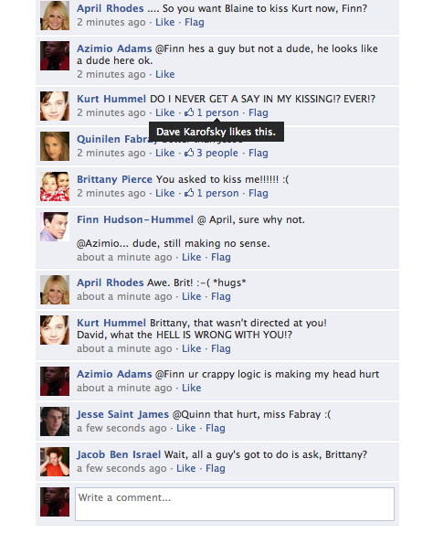Like Finn Hudson-Hummel's comment
433x533 pixels.
[x=192, y=257]
